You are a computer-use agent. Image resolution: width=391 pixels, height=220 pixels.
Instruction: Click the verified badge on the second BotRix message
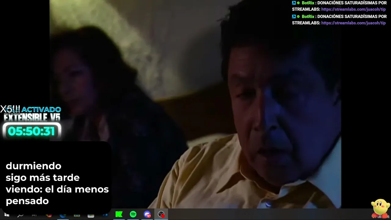[x=298, y=16]
